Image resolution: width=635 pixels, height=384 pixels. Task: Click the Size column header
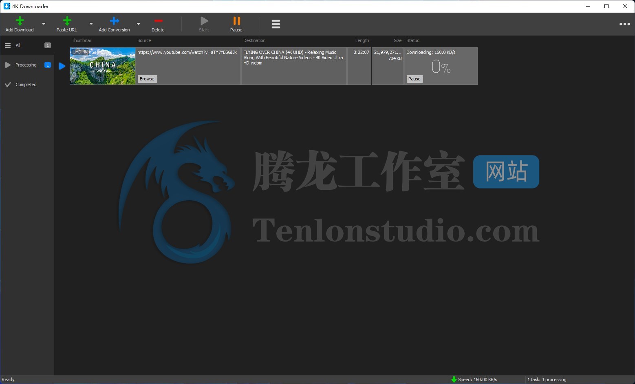click(x=398, y=40)
